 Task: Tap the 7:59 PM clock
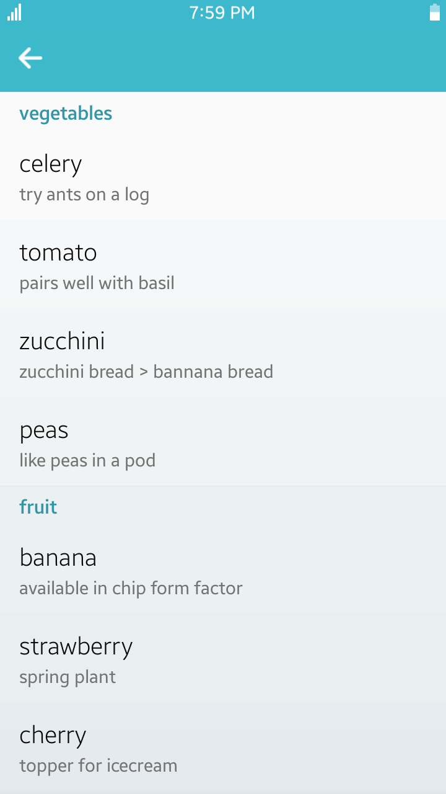tap(222, 12)
